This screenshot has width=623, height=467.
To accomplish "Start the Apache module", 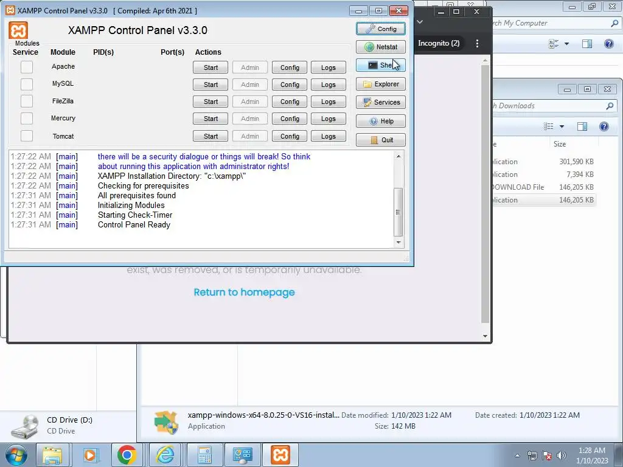I will (211, 67).
